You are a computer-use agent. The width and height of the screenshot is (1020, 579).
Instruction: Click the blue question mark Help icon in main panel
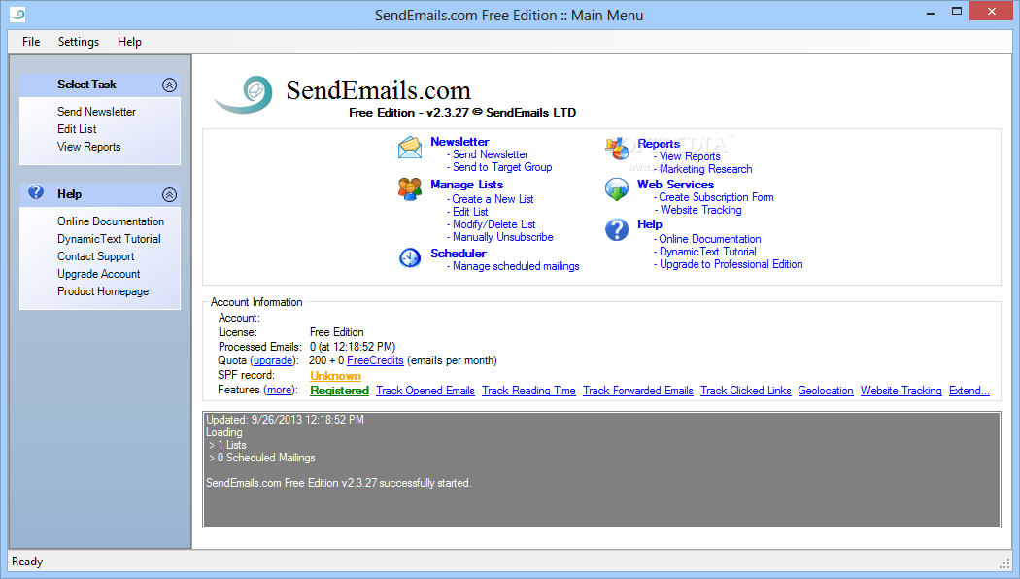coord(617,229)
